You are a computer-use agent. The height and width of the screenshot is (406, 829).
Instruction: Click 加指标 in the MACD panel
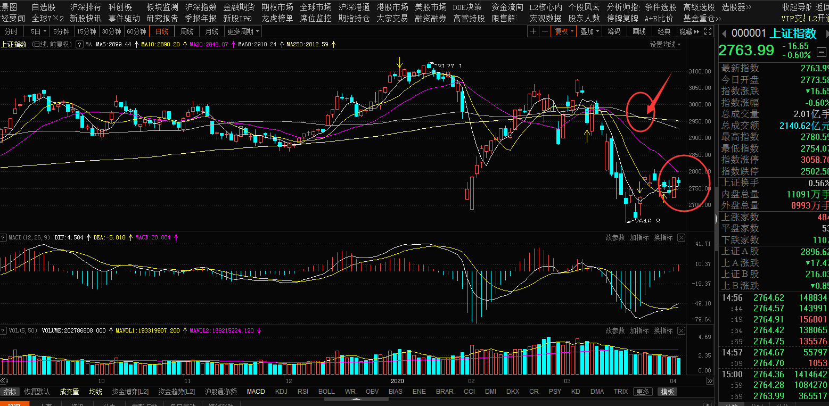pyautogui.click(x=639, y=237)
